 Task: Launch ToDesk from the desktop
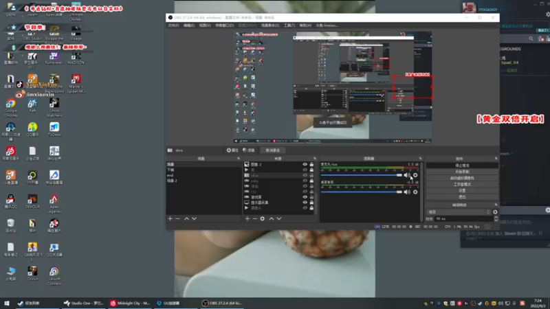pos(54,129)
